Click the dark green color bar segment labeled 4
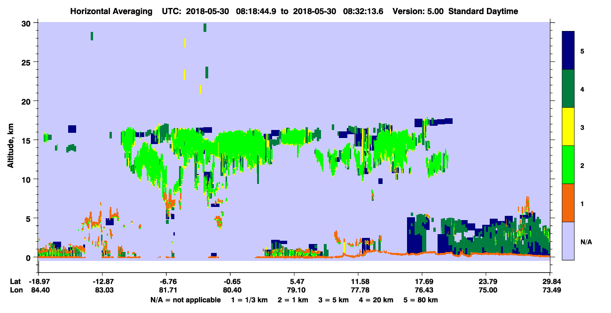The width and height of the screenshot is (611, 313). point(568,89)
